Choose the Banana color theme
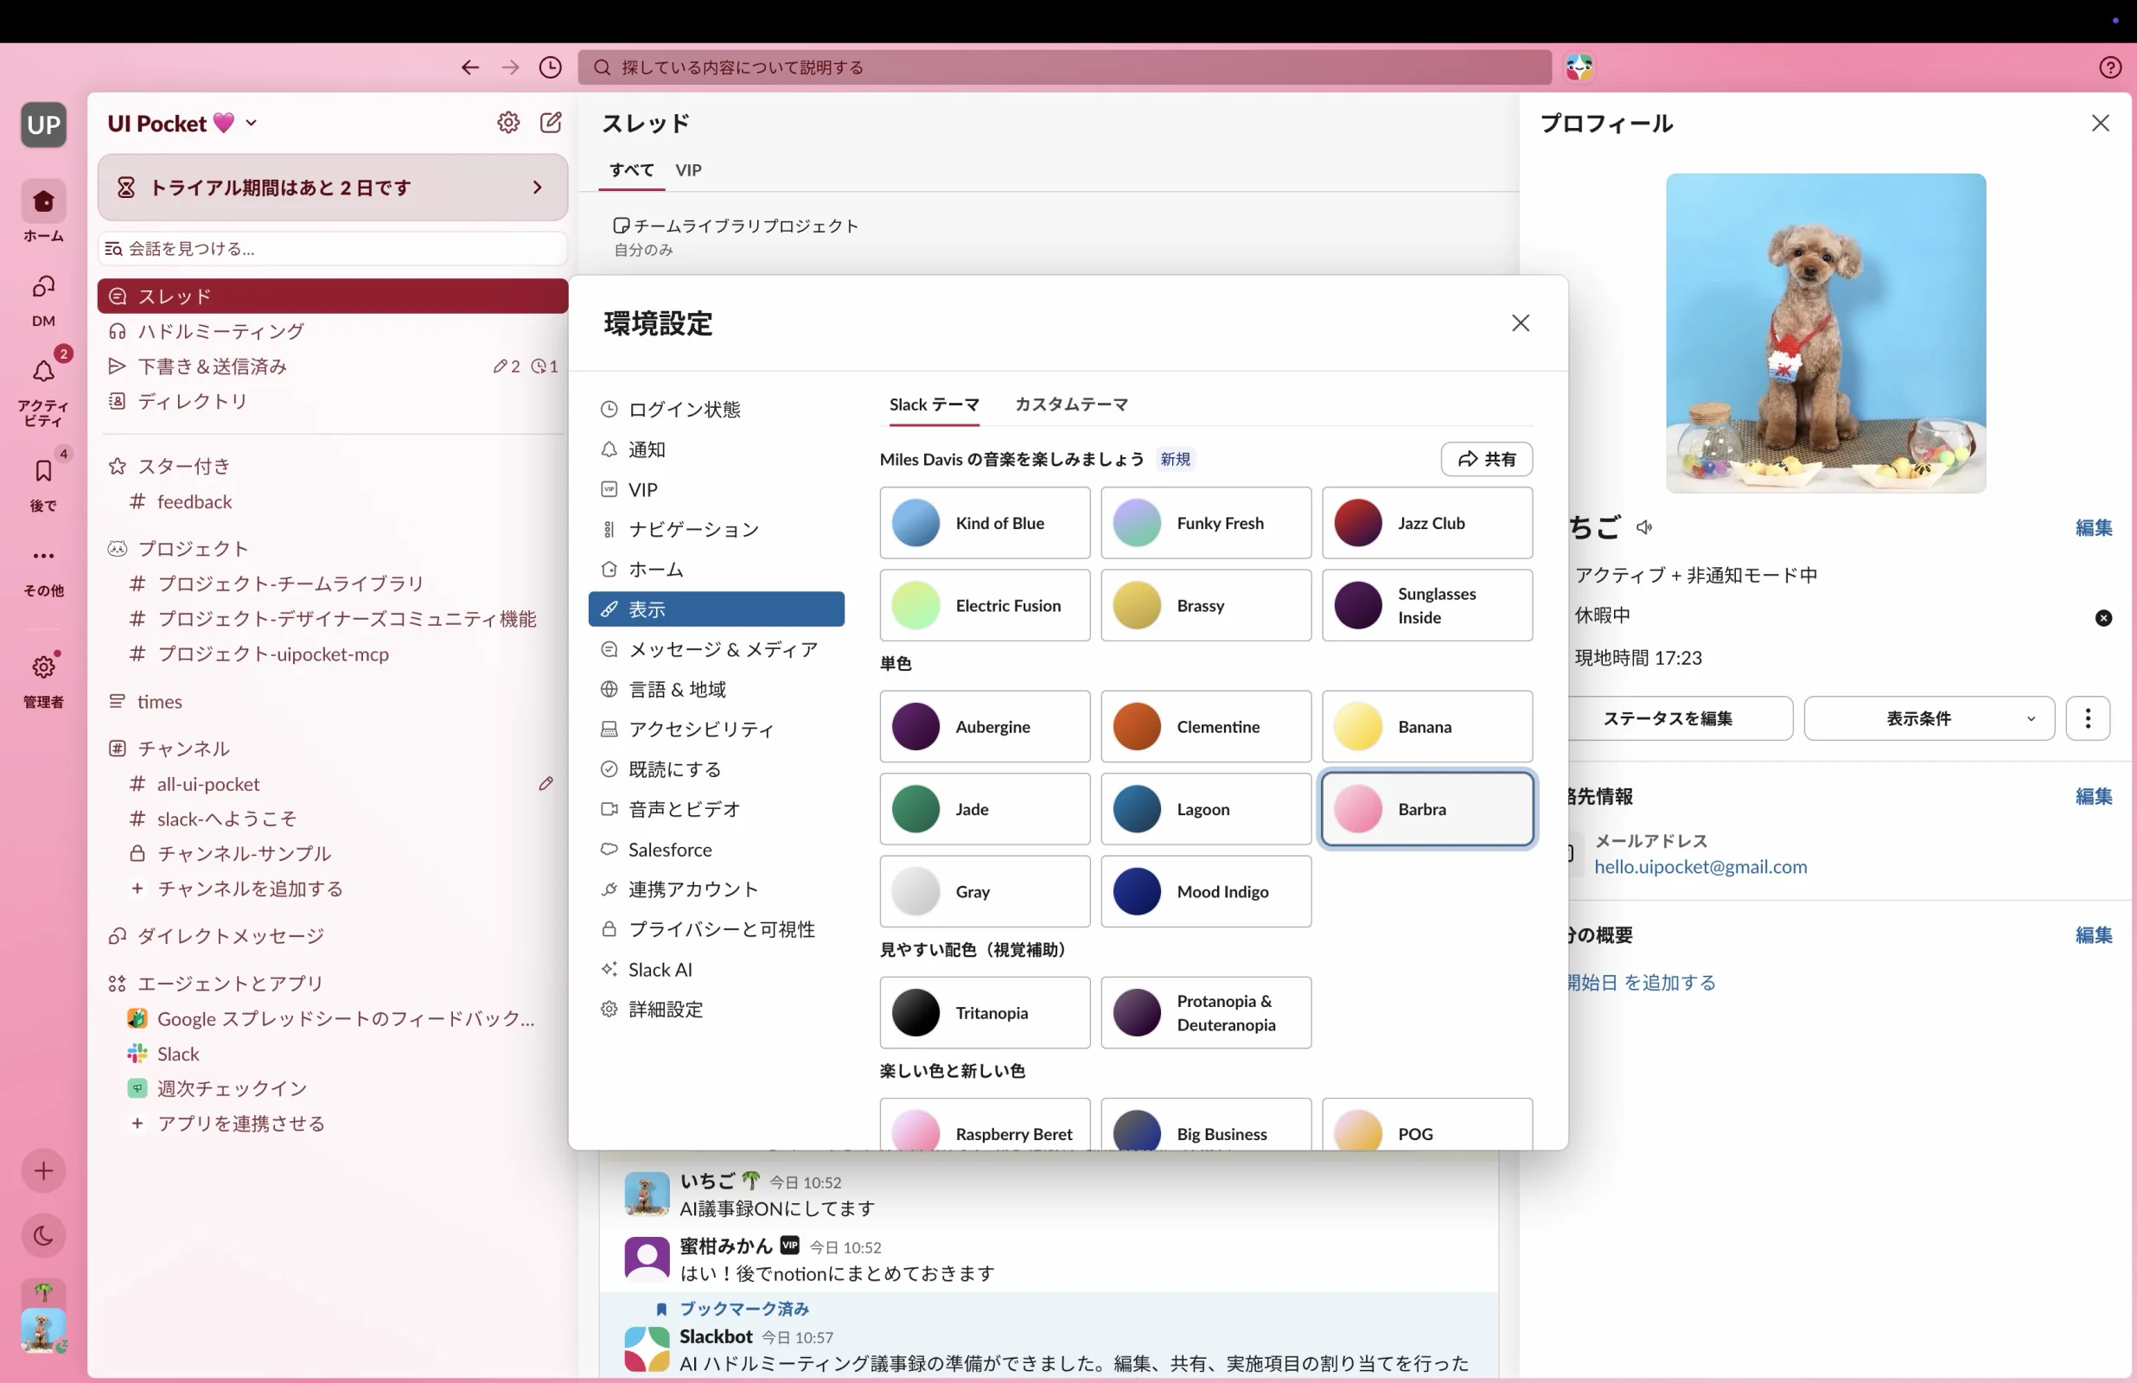The image size is (2137, 1383). click(x=1426, y=727)
